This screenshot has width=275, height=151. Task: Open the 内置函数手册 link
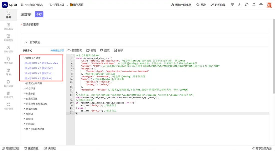tap(57, 50)
